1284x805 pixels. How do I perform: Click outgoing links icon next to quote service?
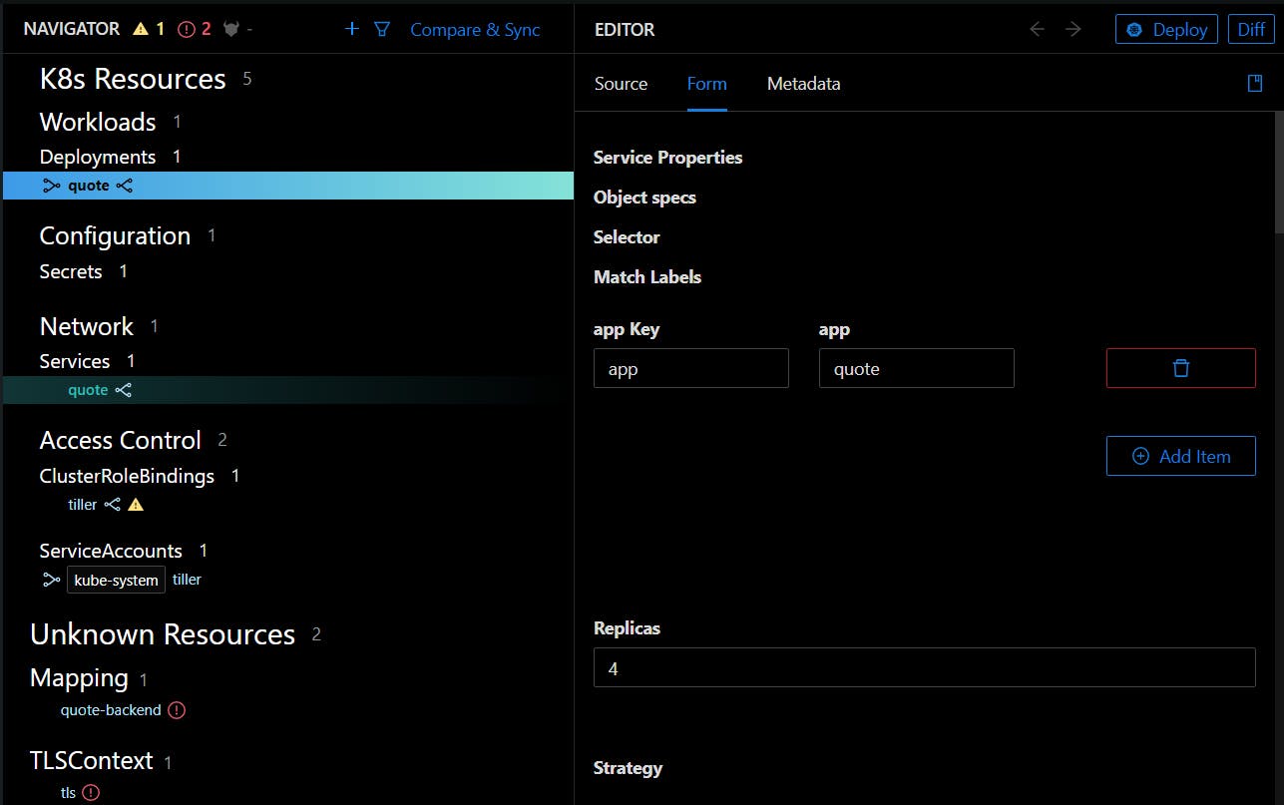[123, 390]
